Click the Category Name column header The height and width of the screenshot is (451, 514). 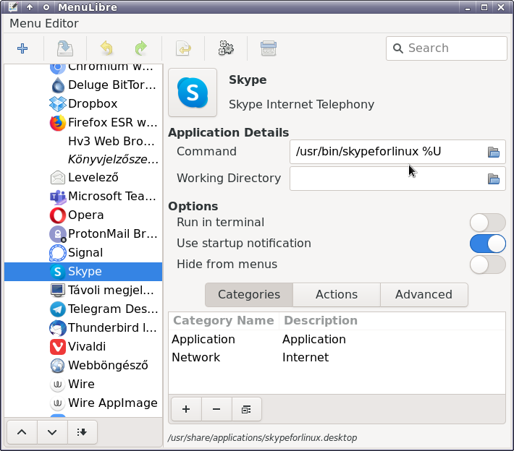click(224, 321)
